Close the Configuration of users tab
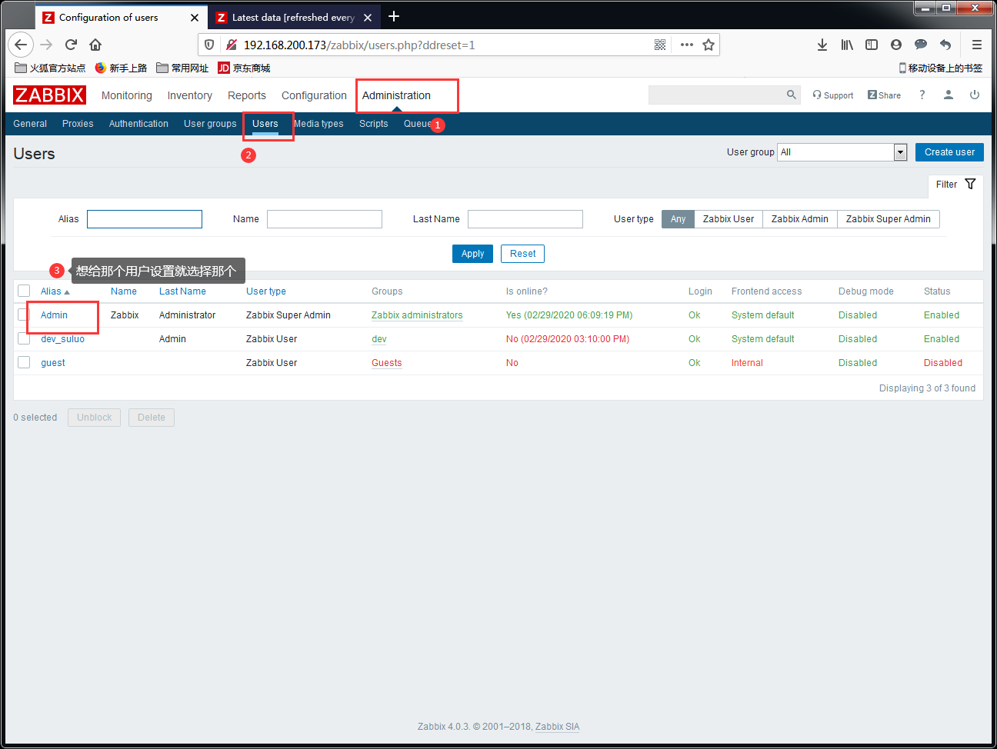997x749 pixels. click(x=195, y=17)
